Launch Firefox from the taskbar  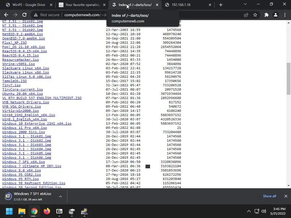pyautogui.click(x=47, y=211)
